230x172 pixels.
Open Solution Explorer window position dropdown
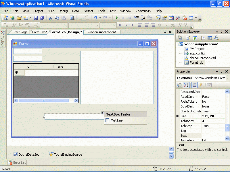[x=217, y=32]
